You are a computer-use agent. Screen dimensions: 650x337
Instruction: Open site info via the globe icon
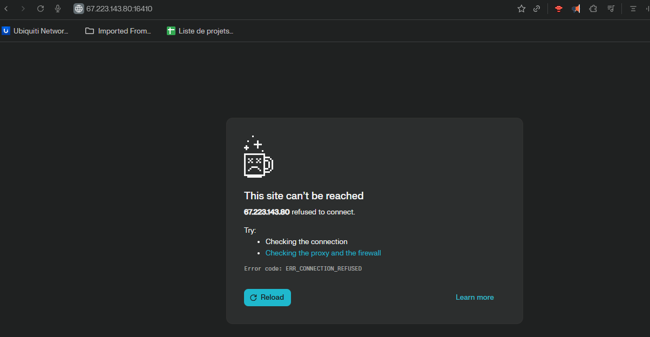[79, 9]
